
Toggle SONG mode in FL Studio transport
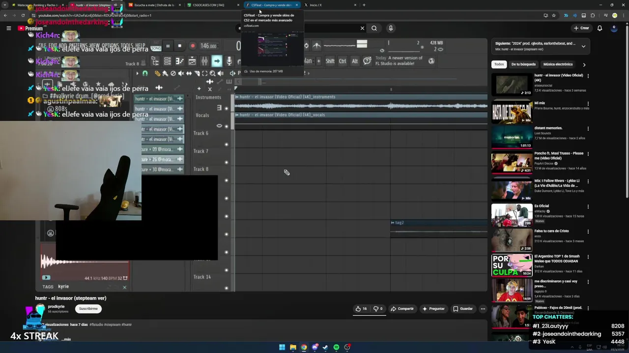[x=156, y=48]
